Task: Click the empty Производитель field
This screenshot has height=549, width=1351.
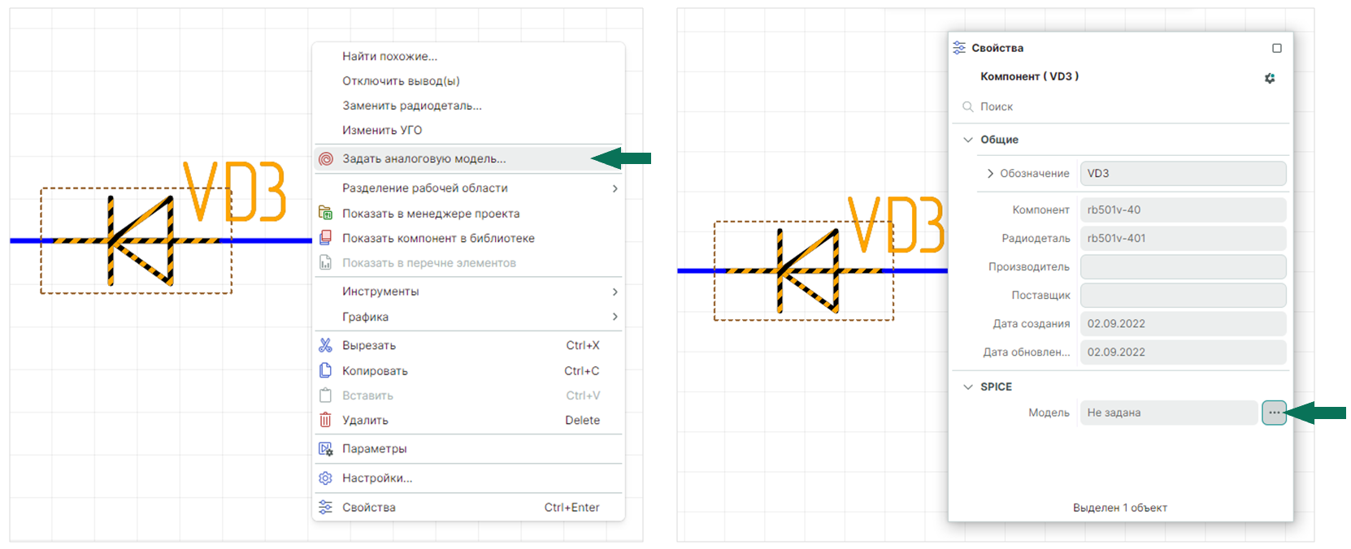Action: pyautogui.click(x=1183, y=266)
